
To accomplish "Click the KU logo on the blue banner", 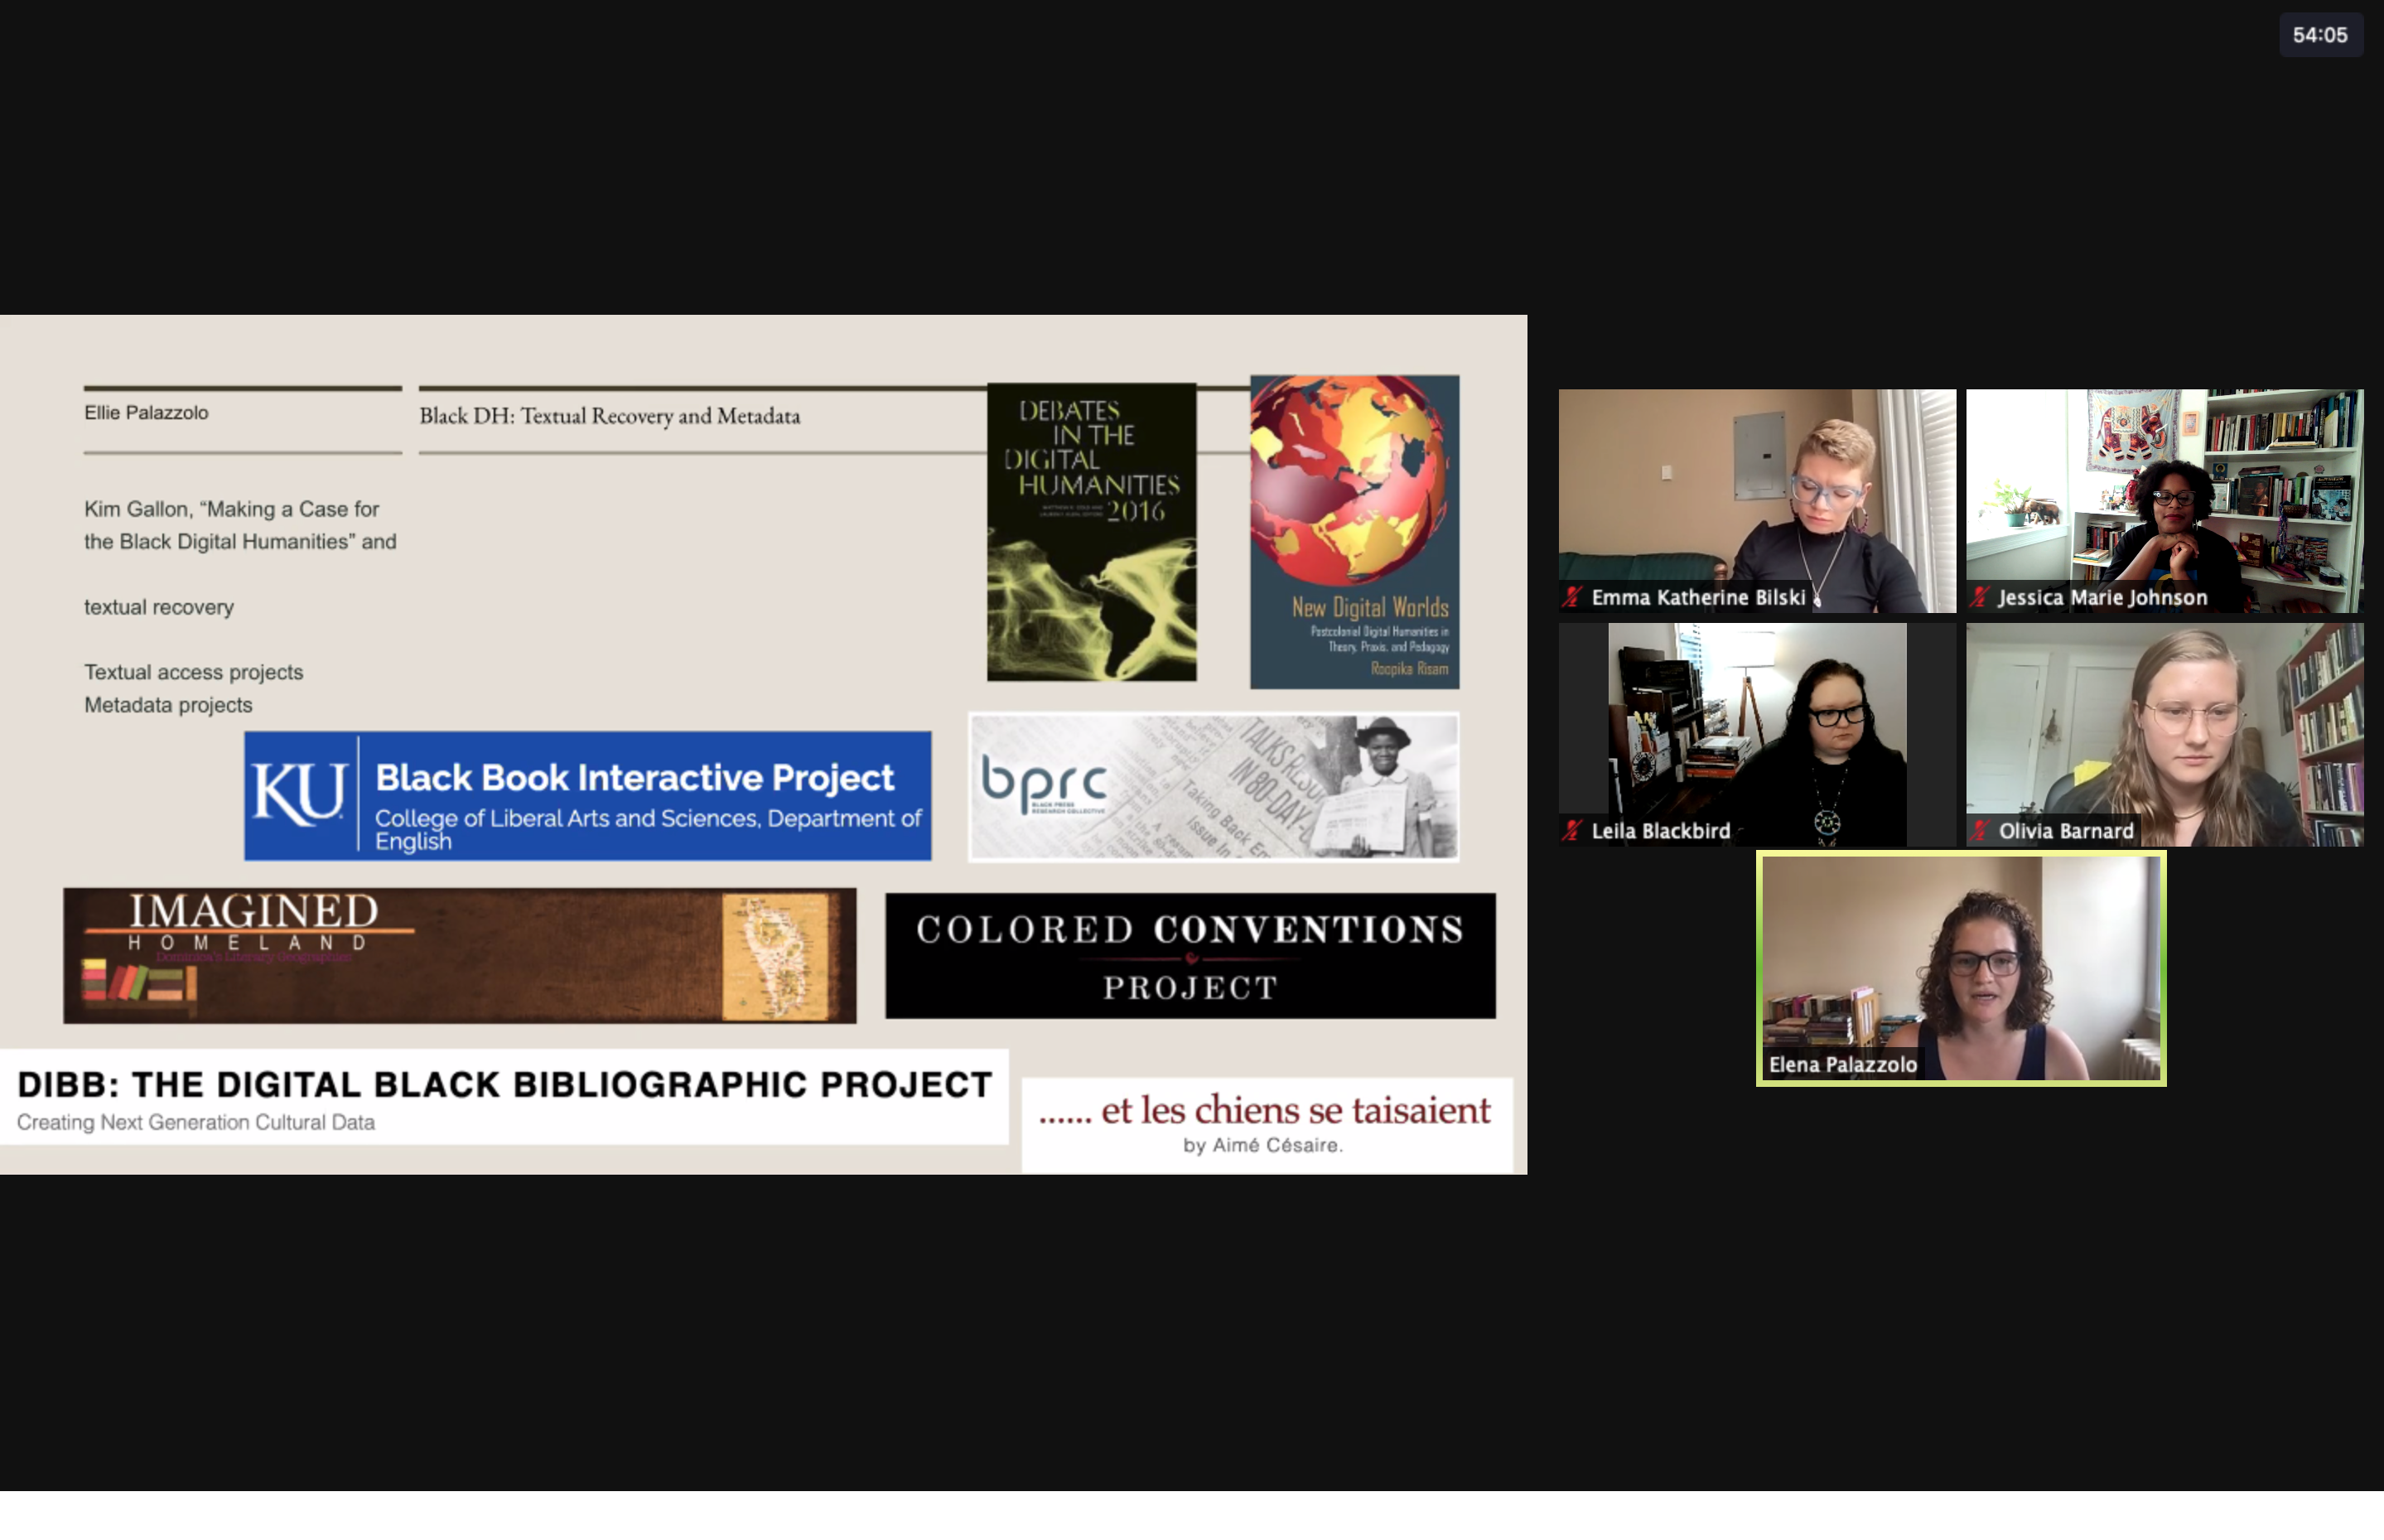I will pyautogui.click(x=299, y=794).
